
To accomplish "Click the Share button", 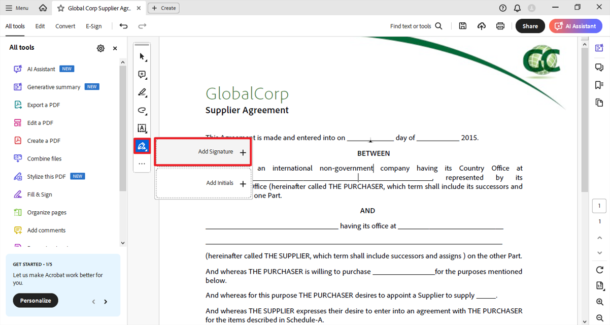I will (x=530, y=26).
